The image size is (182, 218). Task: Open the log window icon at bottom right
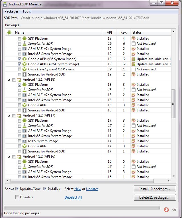pos(174,209)
